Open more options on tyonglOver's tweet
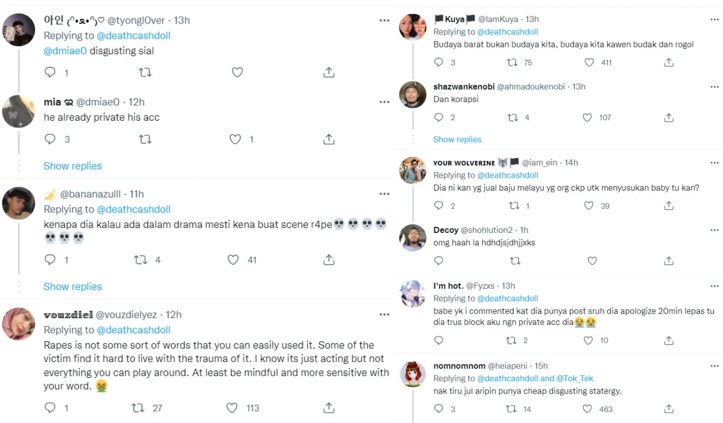This screenshot has width=723, height=423. 384,21
